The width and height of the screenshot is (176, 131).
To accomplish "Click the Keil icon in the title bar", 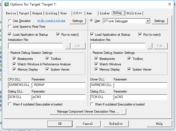I will 6,4.
